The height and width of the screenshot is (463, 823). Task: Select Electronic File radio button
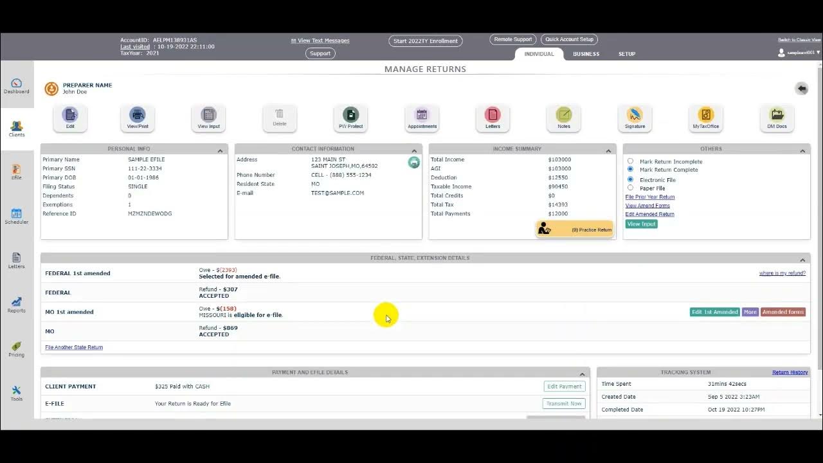tap(630, 179)
